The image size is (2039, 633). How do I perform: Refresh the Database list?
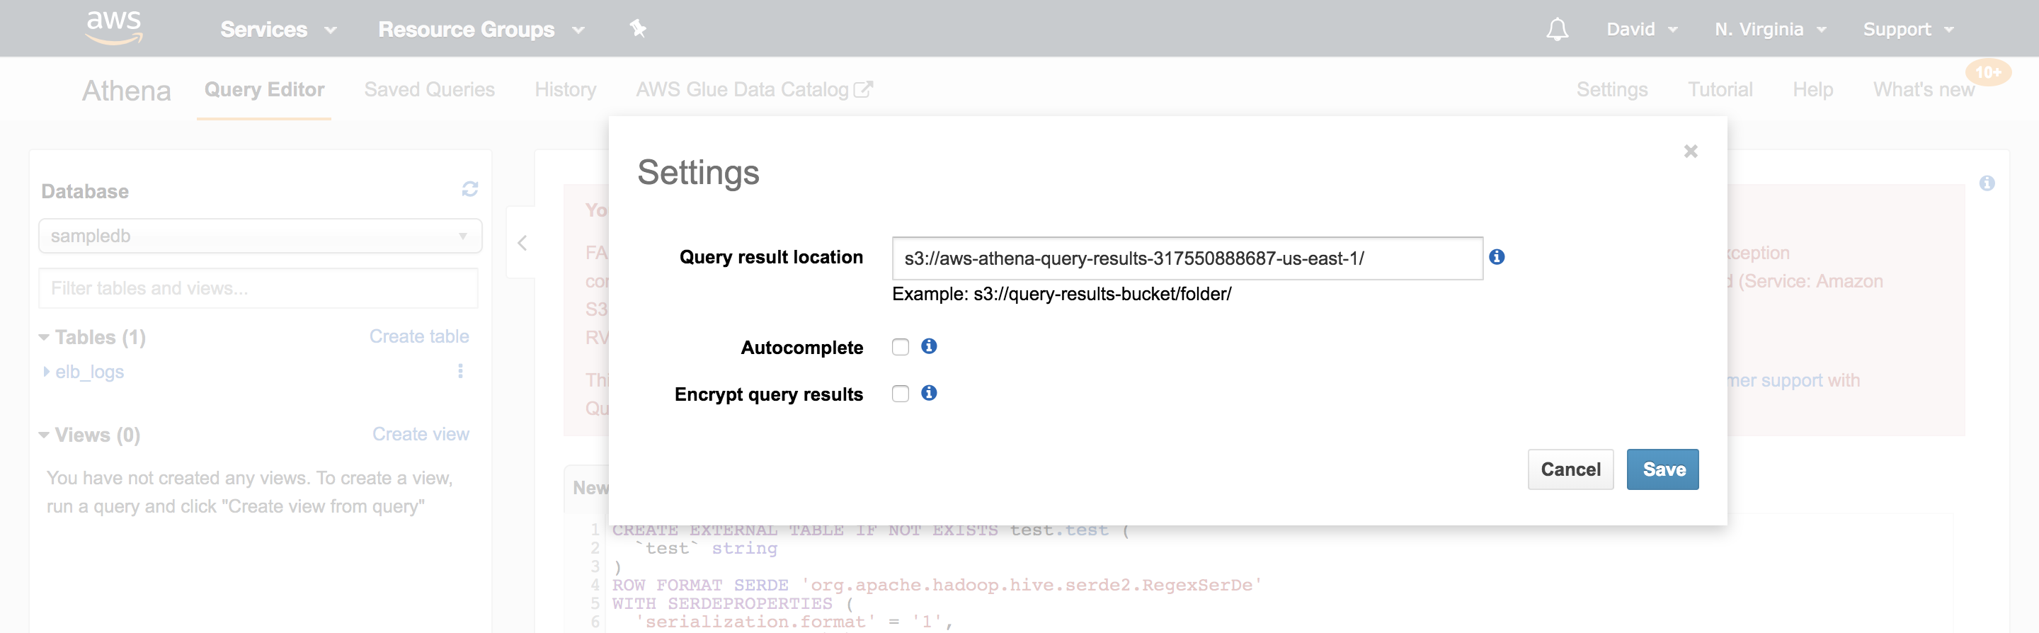click(x=470, y=189)
